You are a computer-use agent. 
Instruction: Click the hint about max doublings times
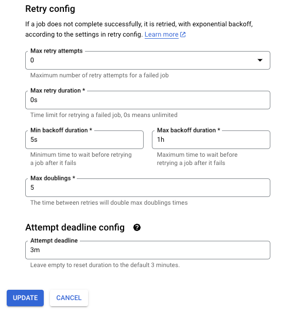point(109,203)
